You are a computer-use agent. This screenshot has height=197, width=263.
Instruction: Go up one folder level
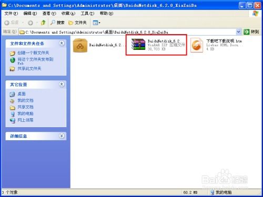pos(43,23)
